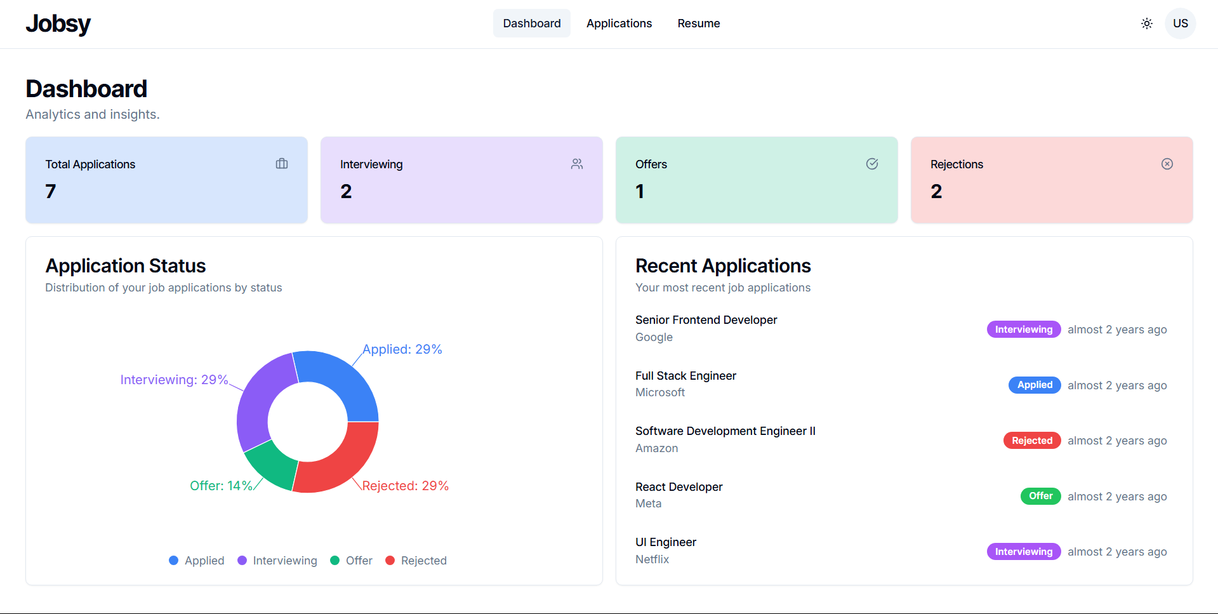The width and height of the screenshot is (1218, 614).
Task: Open the Senior Frontend Developer application
Action: [x=706, y=320]
